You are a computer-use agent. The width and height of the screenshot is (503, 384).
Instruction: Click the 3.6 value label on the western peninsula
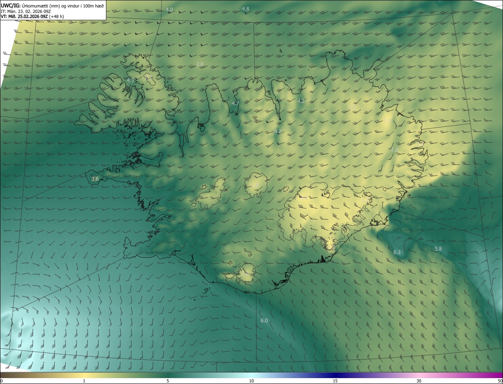[95, 179]
